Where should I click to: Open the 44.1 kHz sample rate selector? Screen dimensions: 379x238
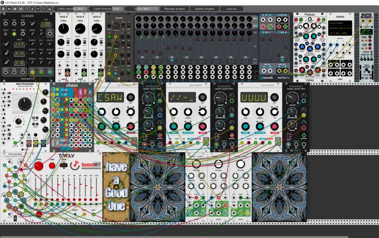click(x=334, y=33)
